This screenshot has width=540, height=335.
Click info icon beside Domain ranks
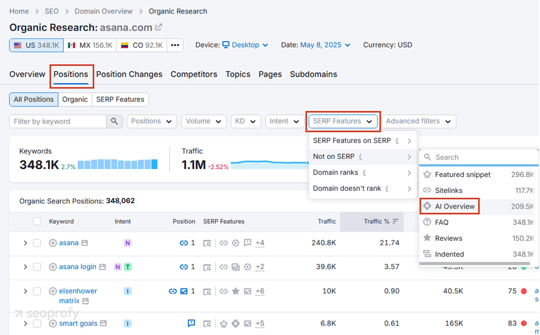tap(364, 172)
